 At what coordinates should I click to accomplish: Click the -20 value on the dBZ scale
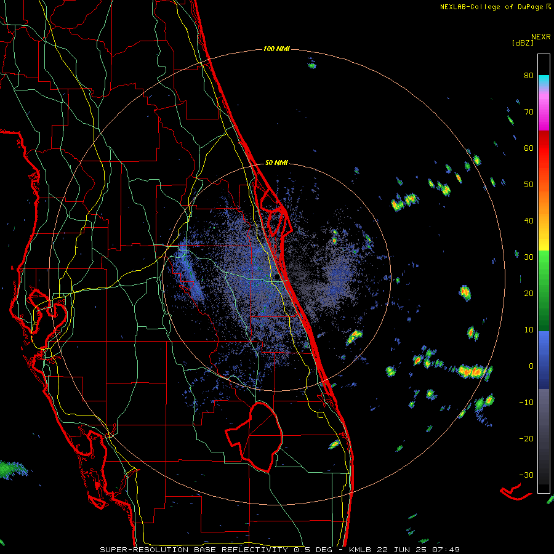[x=526, y=439]
